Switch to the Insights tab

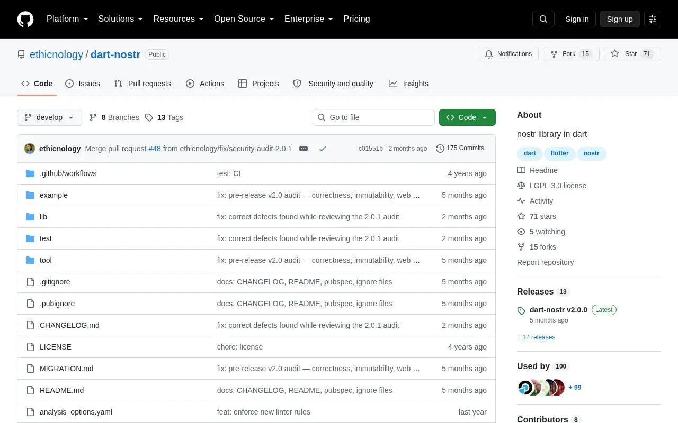tap(408, 84)
